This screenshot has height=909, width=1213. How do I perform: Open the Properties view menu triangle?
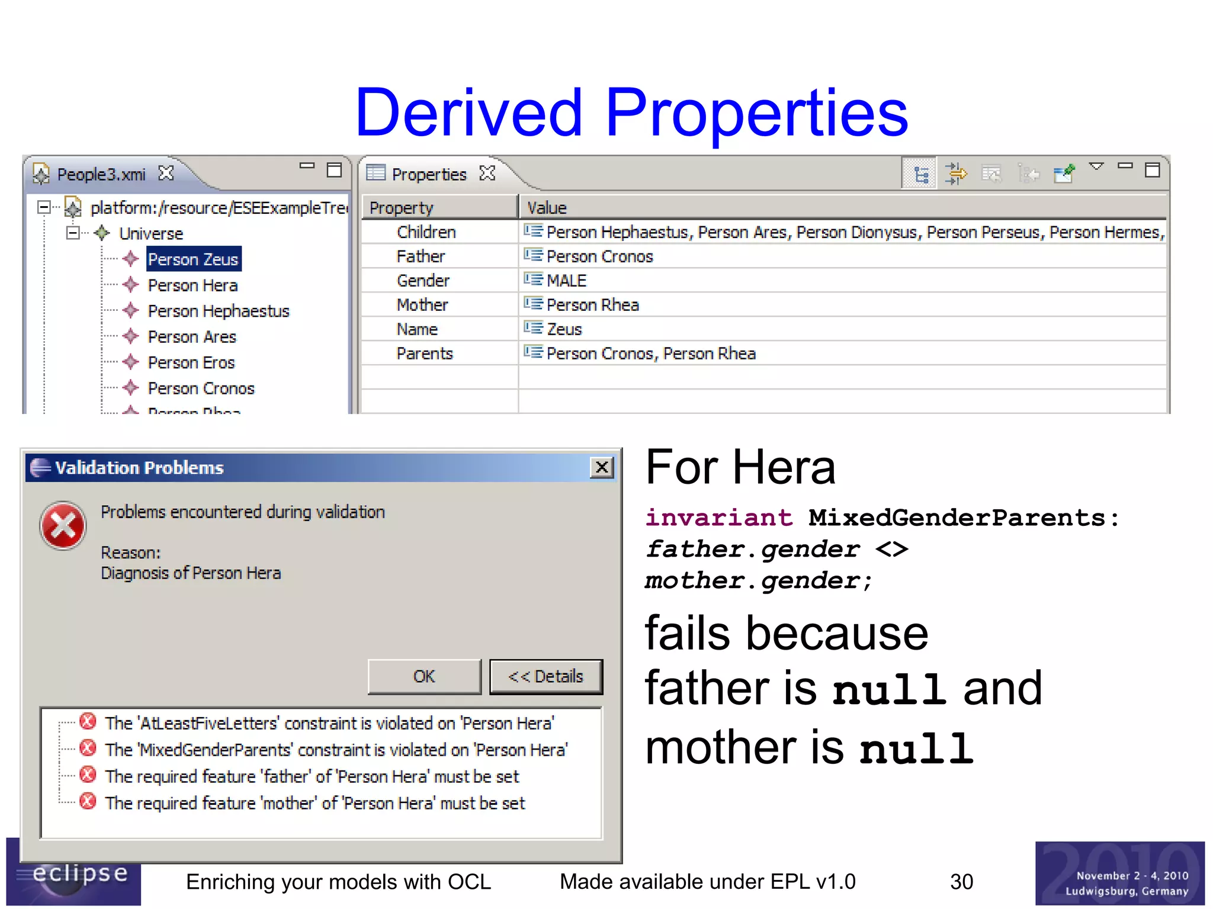point(1096,166)
